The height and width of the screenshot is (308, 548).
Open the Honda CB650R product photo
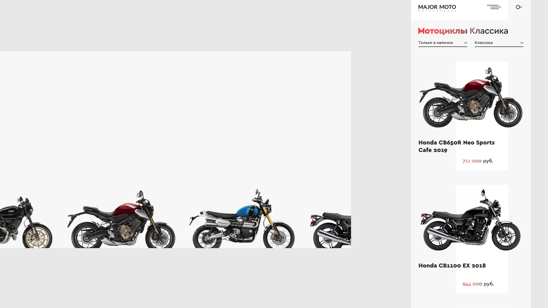click(471, 97)
